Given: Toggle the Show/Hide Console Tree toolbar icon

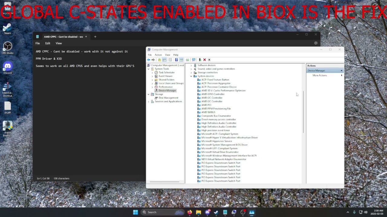Looking at the screenshot, I should (x=164, y=60).
